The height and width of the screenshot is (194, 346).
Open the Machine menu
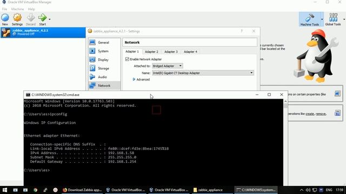[17, 9]
